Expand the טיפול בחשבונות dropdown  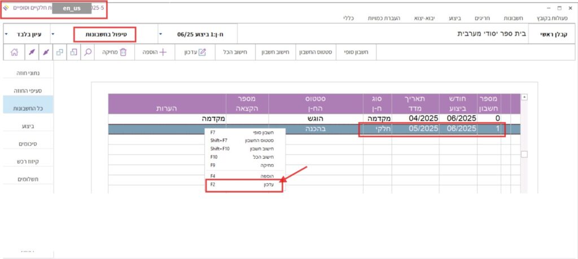[54, 34]
